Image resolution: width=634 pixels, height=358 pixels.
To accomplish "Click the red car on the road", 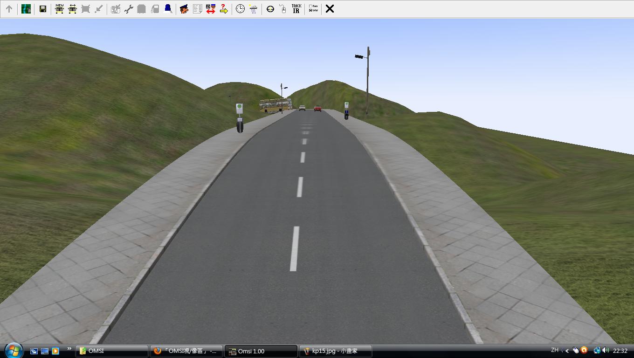I will [317, 109].
